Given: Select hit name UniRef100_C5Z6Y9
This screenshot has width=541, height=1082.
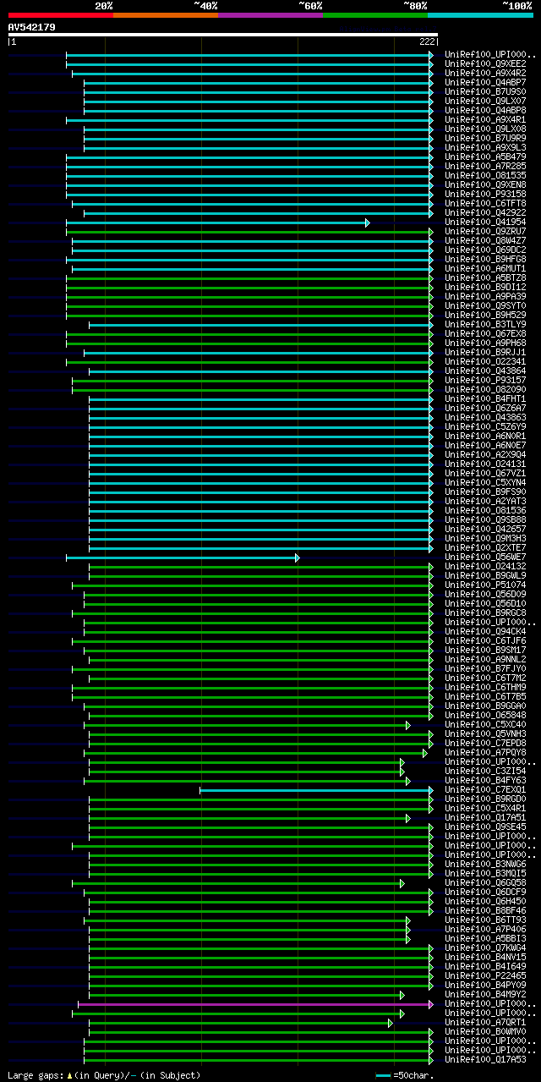Looking at the screenshot, I should [x=485, y=427].
